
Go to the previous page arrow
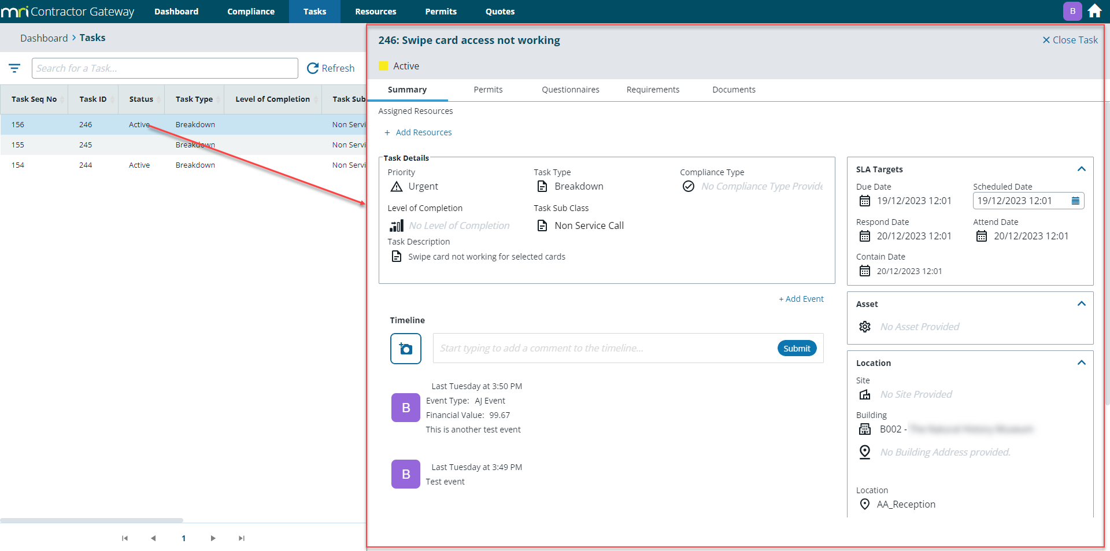[x=153, y=538]
